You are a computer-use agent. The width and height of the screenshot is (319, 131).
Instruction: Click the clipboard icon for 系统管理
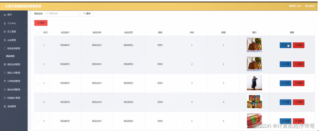coord(5,106)
